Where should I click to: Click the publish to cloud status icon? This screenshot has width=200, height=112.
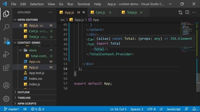pyautogui.click(x=25, y=109)
